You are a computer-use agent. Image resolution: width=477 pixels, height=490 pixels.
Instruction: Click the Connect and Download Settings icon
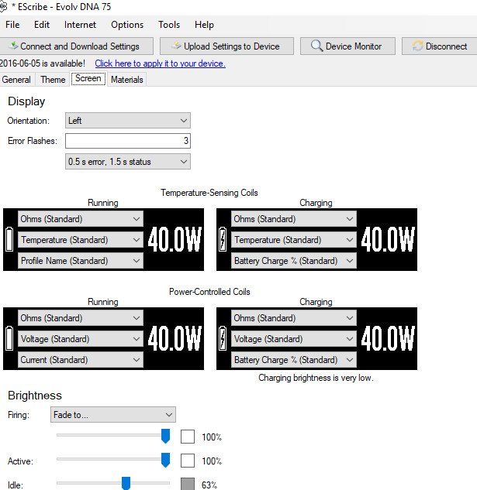click(x=12, y=46)
